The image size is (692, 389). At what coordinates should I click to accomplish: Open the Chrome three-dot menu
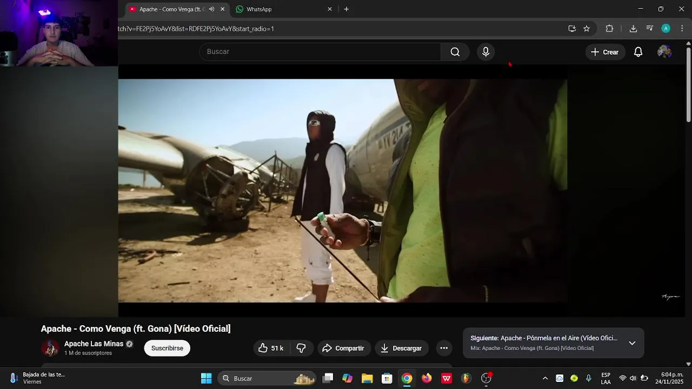(x=682, y=29)
